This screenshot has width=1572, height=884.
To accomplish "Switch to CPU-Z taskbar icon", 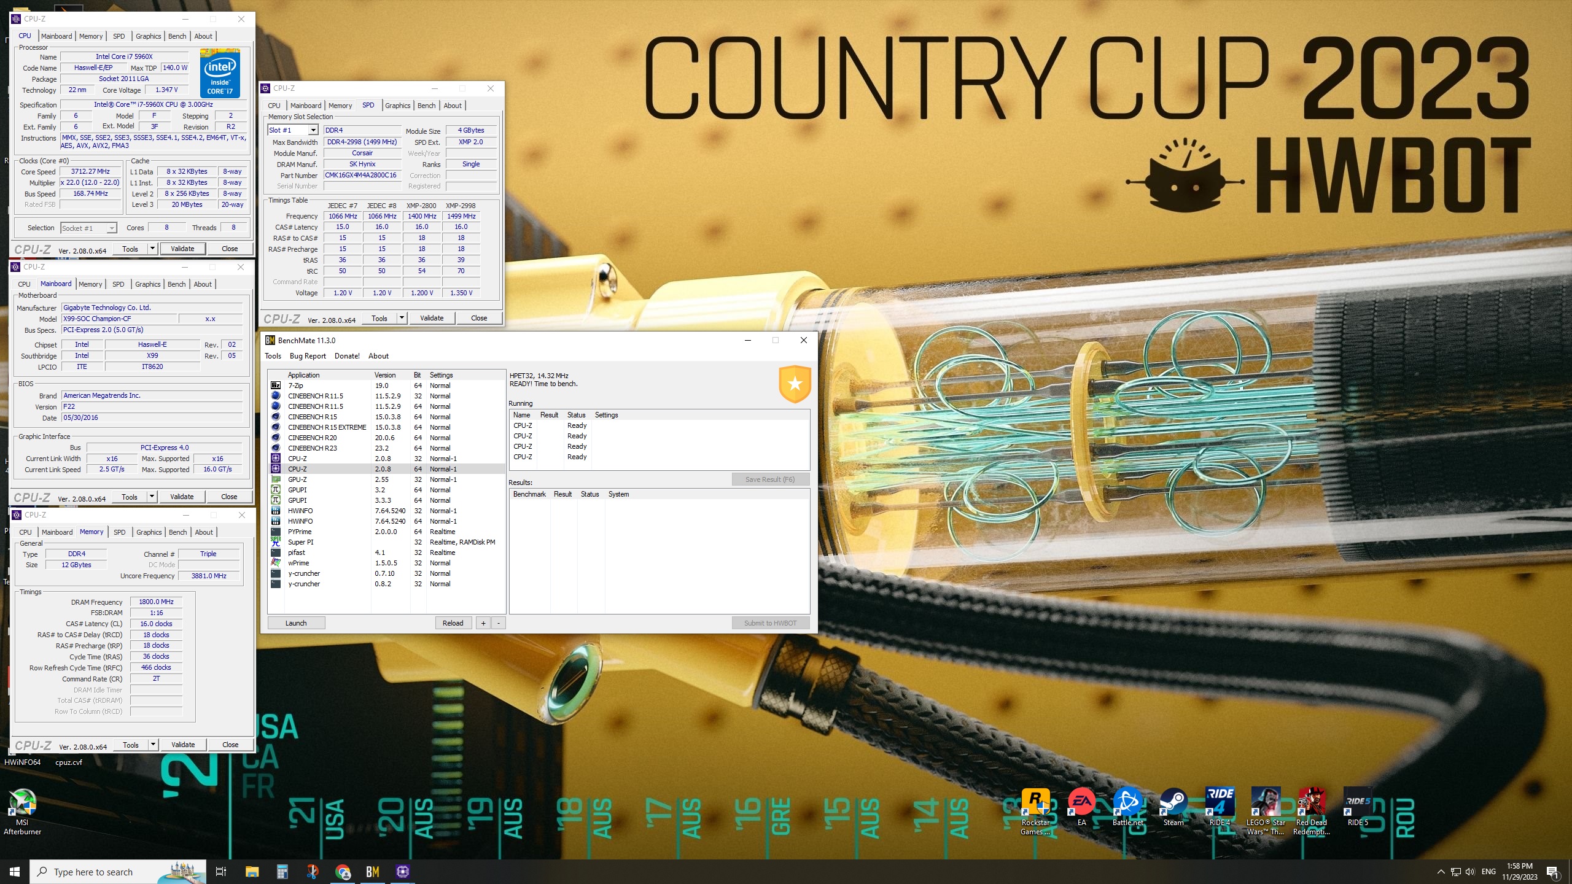I will coord(403,872).
